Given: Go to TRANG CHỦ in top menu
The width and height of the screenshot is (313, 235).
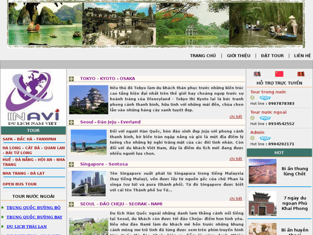Looking at the screenshot, I should [x=203, y=56].
